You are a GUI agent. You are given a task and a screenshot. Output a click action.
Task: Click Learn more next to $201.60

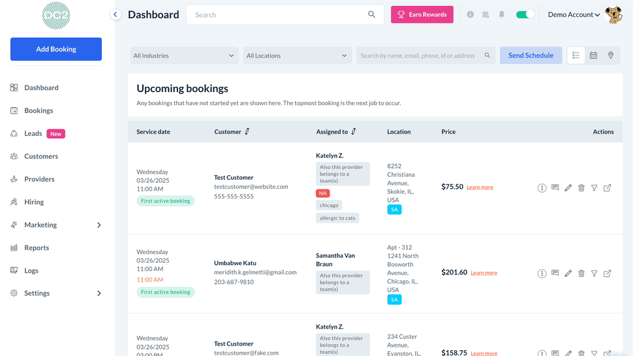tap(484, 273)
